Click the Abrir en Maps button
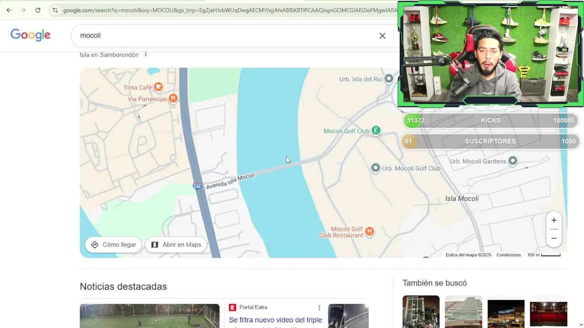584x328 pixels. (176, 245)
